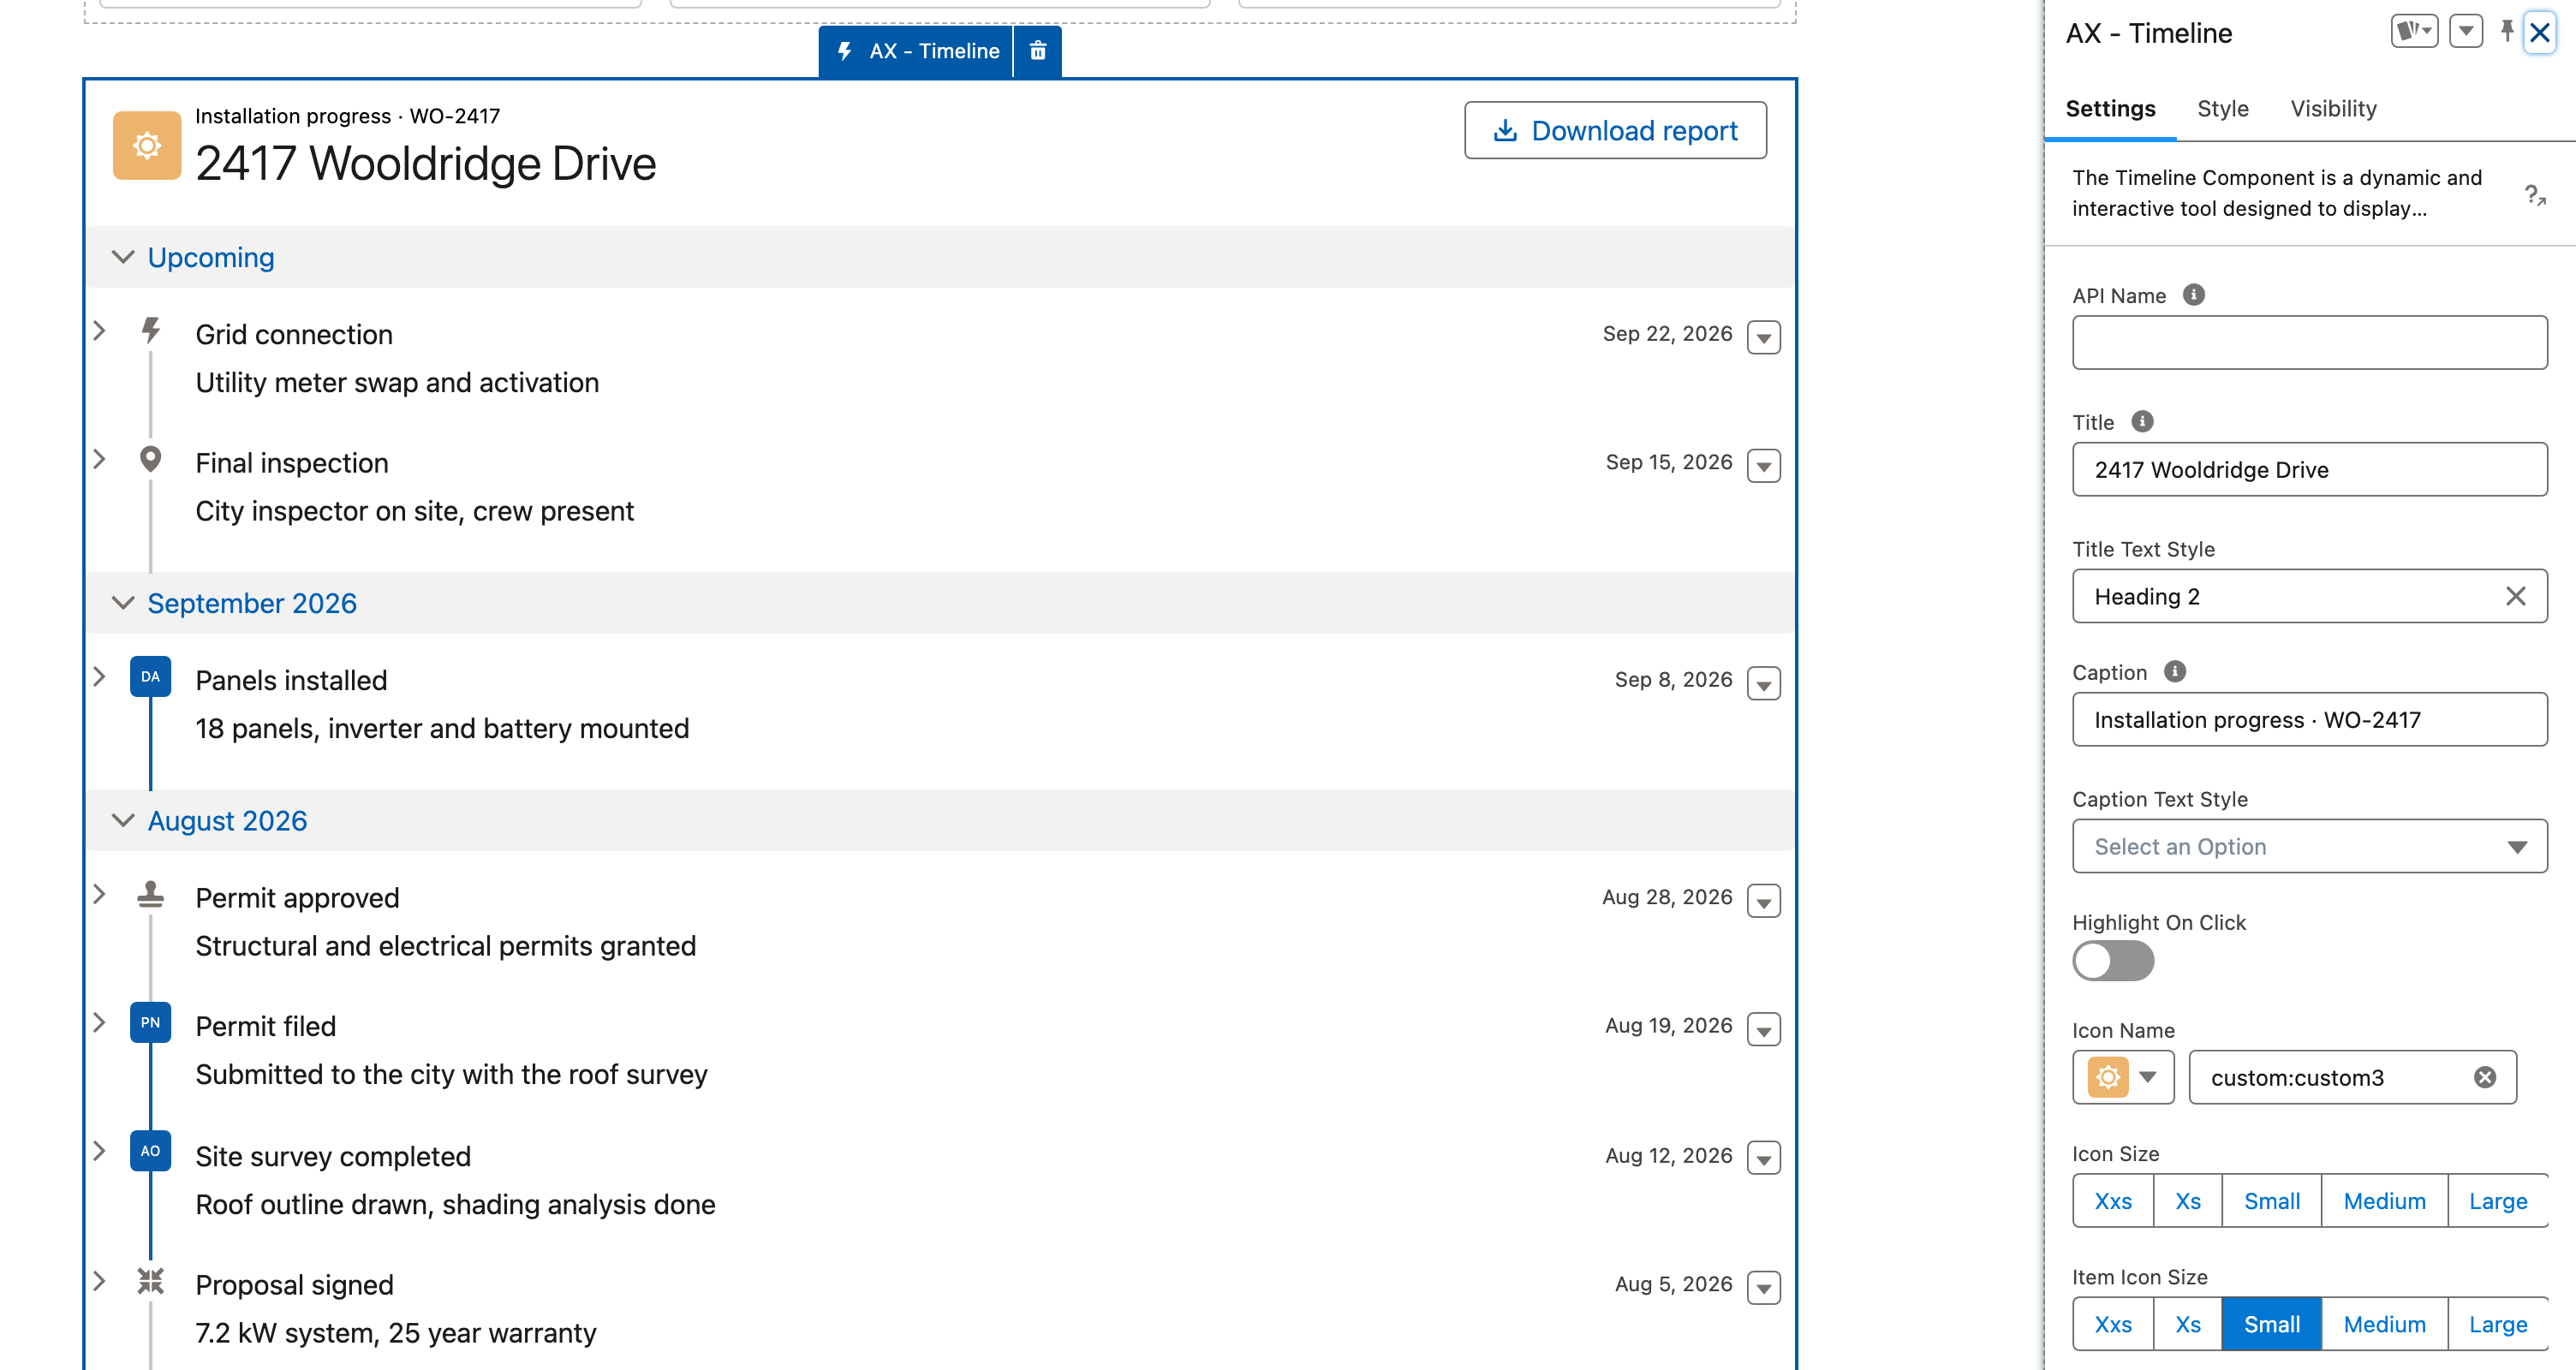This screenshot has width=2576, height=1370.
Task: Set Item Icon Size to Xs
Action: click(x=2188, y=1325)
